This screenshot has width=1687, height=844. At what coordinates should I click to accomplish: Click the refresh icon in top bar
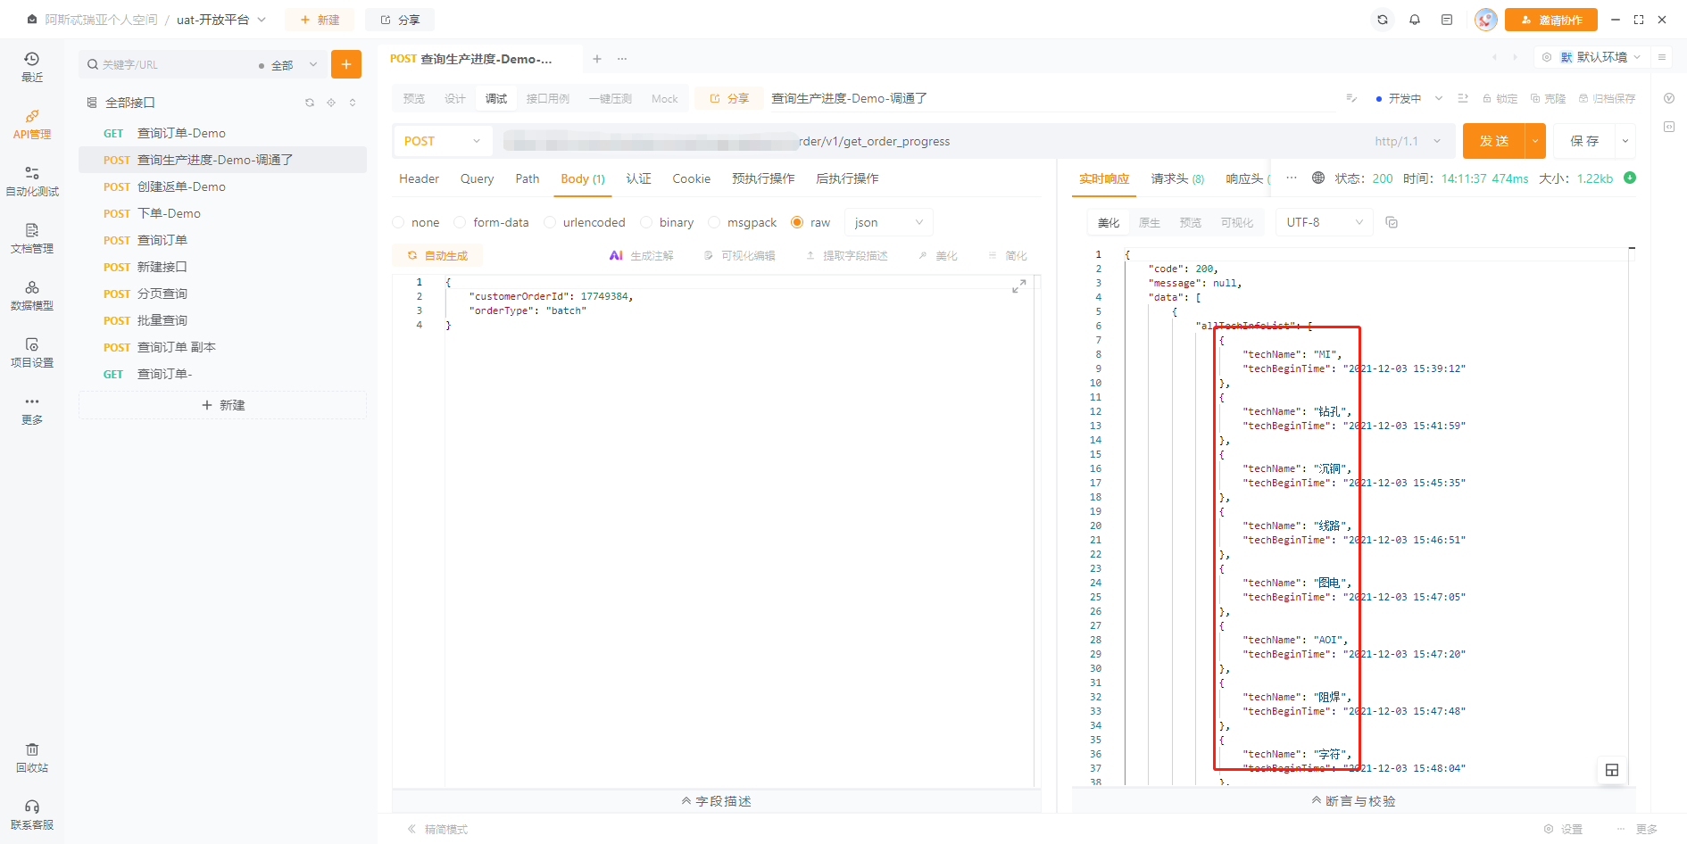(x=1383, y=20)
